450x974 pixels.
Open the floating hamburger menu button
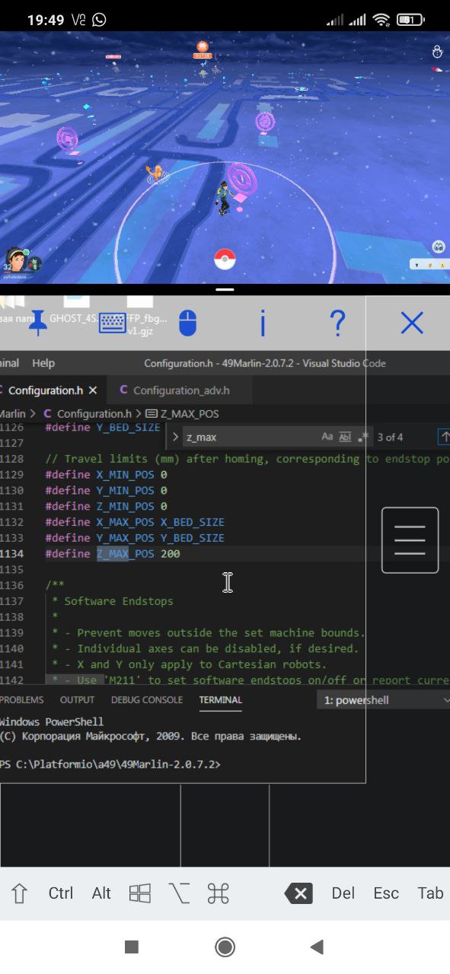tap(410, 540)
